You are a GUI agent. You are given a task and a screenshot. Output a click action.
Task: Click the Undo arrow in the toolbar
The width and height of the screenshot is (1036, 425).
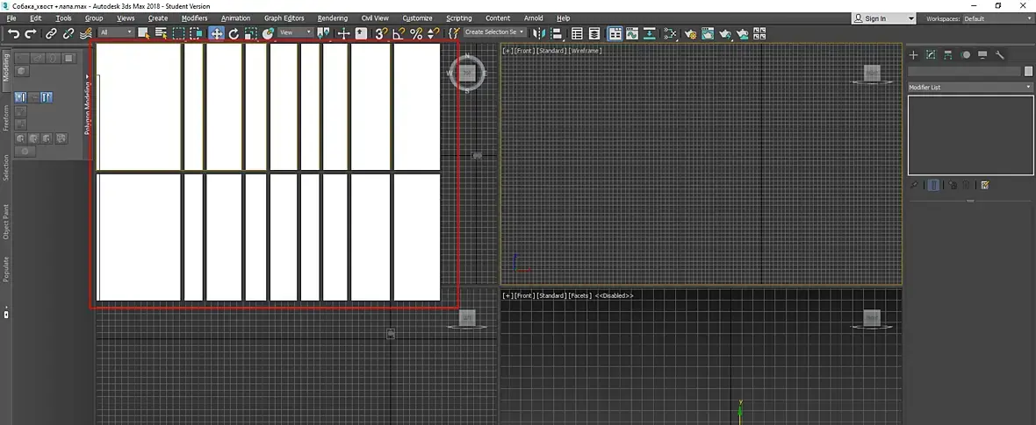13,33
